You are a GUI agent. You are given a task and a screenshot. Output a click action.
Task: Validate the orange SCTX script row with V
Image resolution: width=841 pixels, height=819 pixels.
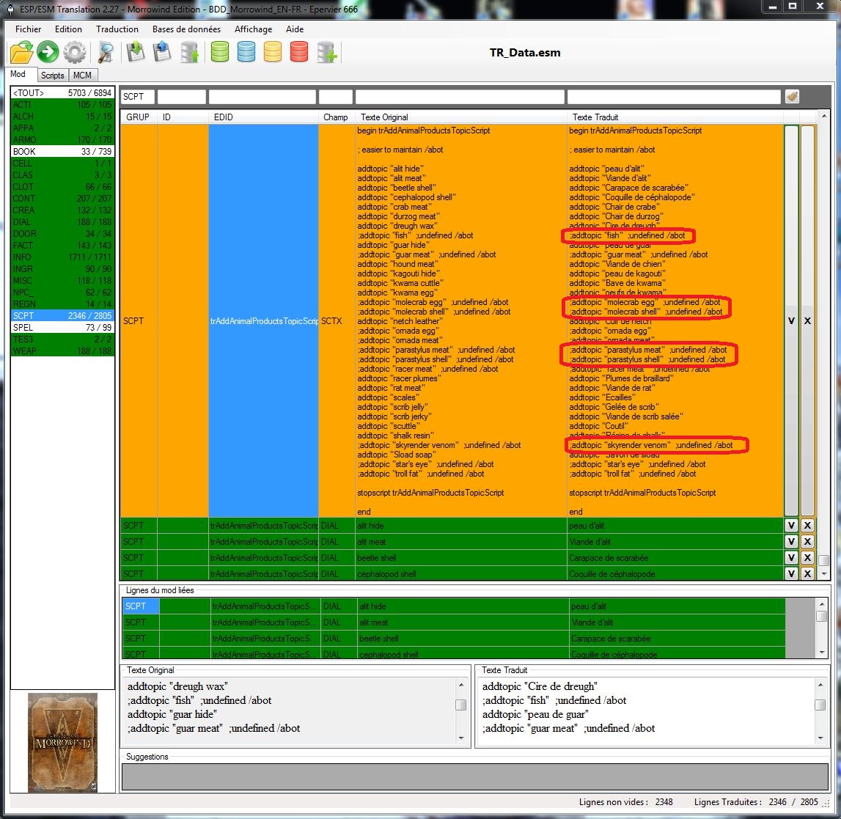tap(791, 320)
